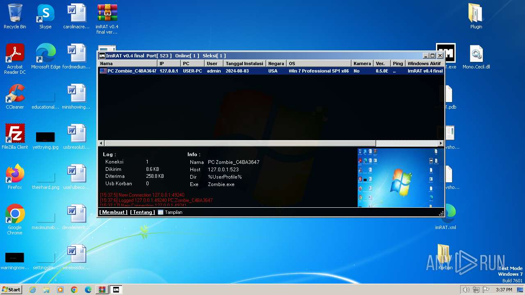Open the wirelessdoc Word document
The image size is (525, 295).
click(x=76, y=257)
